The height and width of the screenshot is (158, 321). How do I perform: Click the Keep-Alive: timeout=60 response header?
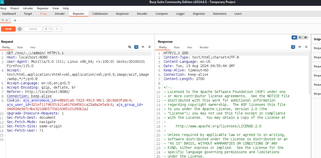pos(186,70)
